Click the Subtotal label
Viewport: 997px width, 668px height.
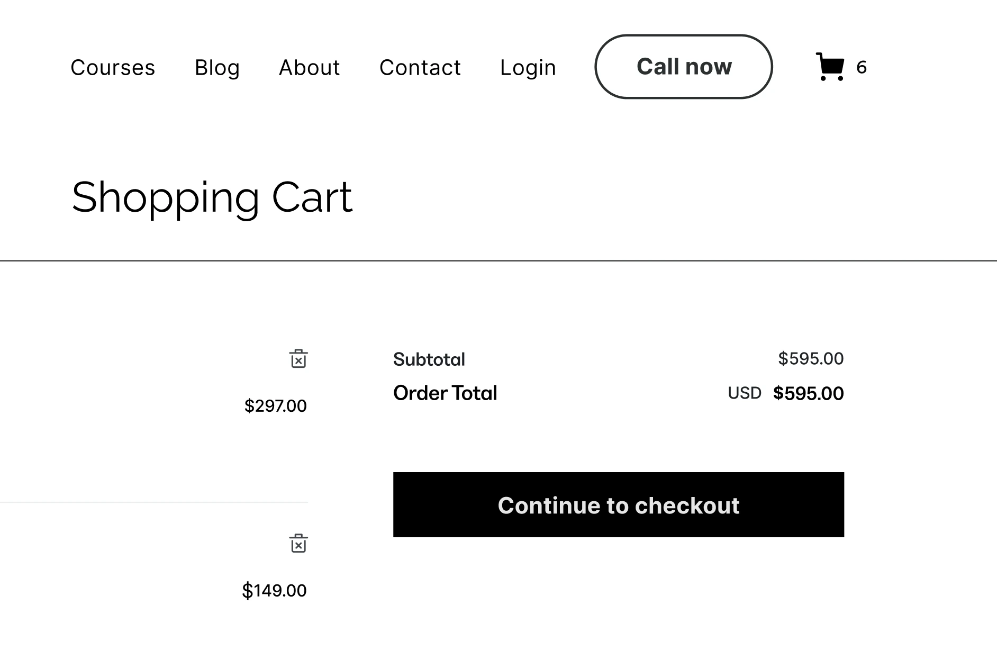(429, 359)
